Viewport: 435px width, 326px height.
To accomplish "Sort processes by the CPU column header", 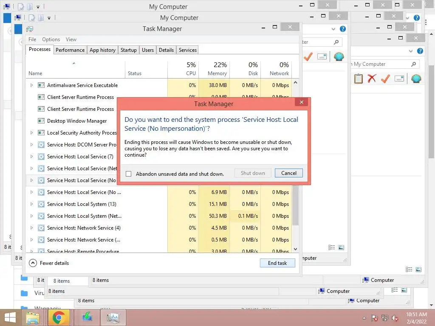I will (183, 69).
